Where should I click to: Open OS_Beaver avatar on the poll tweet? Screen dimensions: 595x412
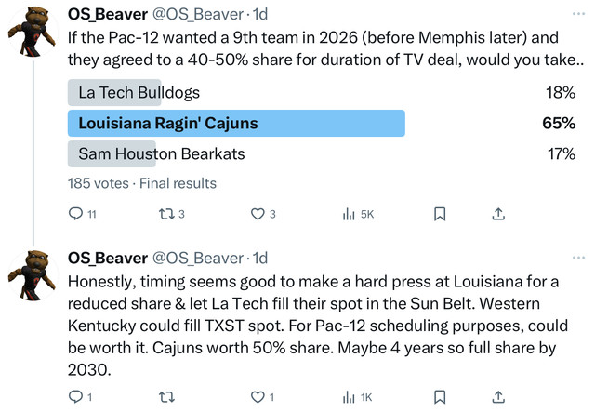point(33,33)
